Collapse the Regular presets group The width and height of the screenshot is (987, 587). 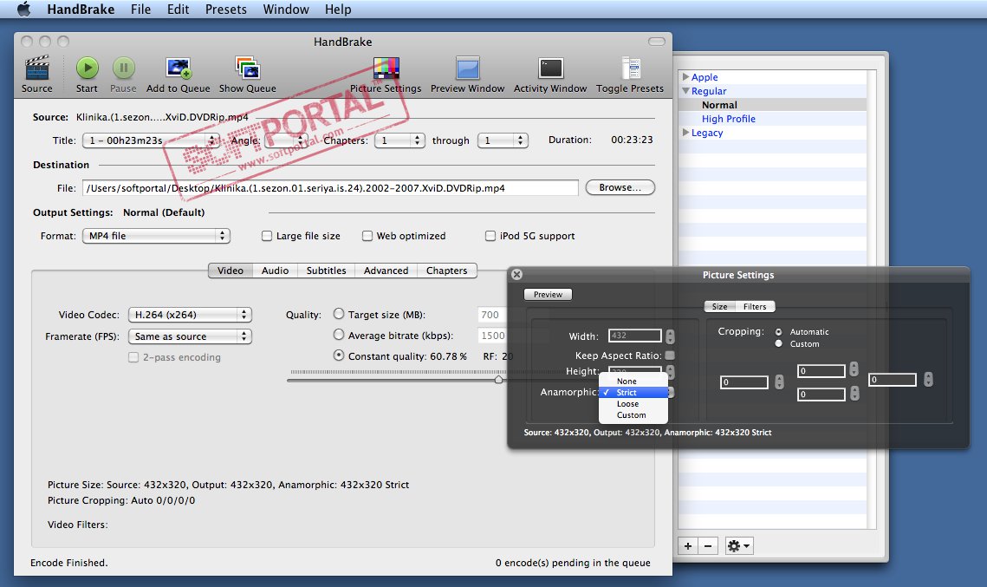(x=685, y=91)
